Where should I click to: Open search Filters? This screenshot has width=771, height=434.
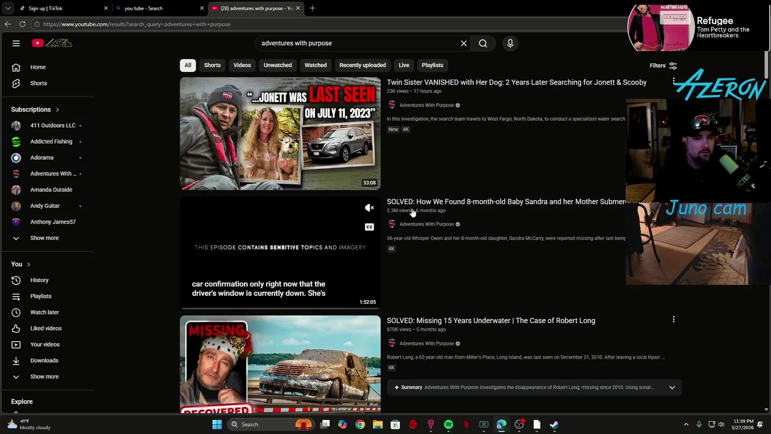click(663, 66)
